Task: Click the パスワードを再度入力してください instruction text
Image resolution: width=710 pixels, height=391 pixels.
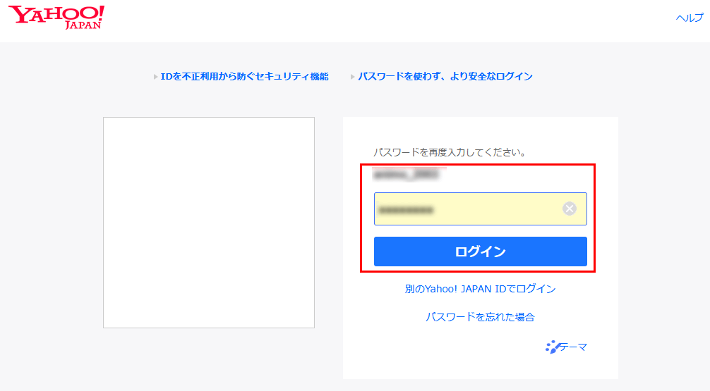Action: (450, 151)
